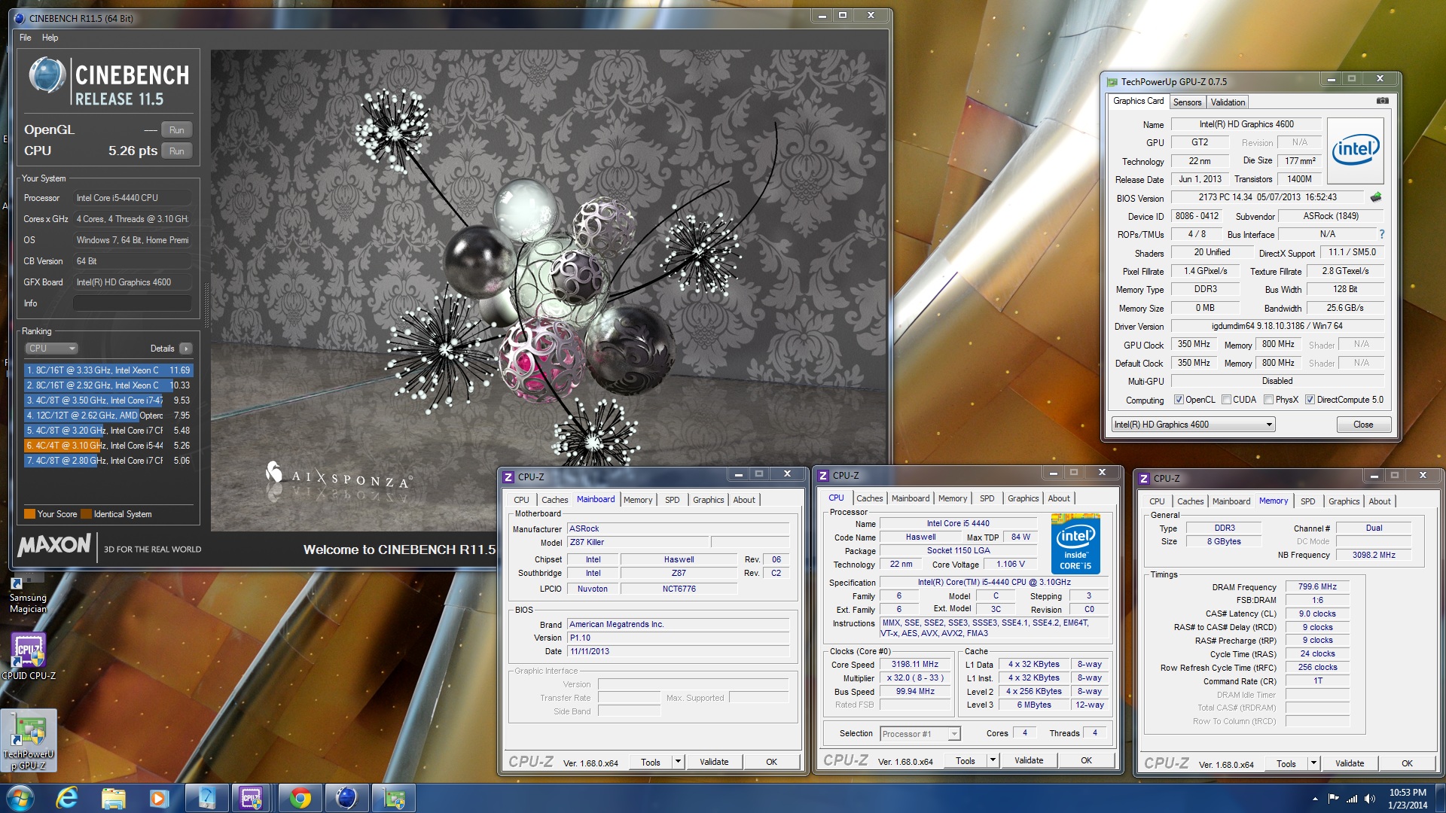This screenshot has height=813, width=1446.
Task: Click the taskbar clock showing 10:53 PM
Action: click(x=1408, y=799)
